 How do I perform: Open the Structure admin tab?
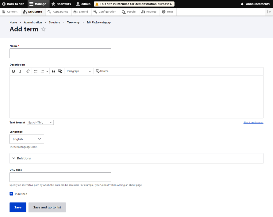point(33,12)
